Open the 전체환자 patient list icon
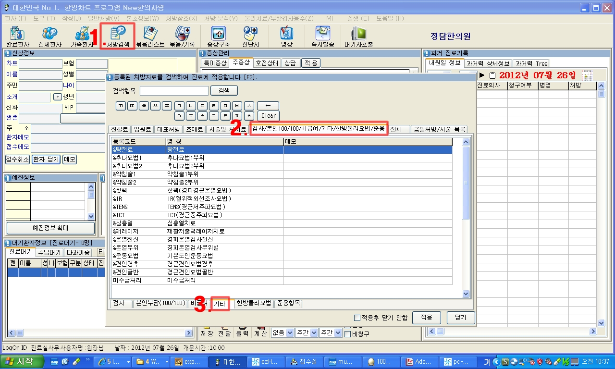This screenshot has width=615, height=369. pyautogui.click(x=50, y=37)
